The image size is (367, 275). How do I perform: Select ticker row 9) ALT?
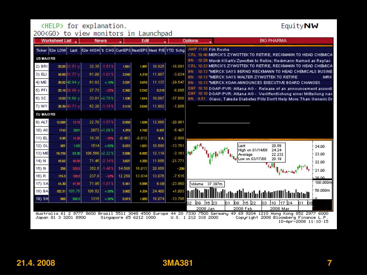tap(42, 122)
